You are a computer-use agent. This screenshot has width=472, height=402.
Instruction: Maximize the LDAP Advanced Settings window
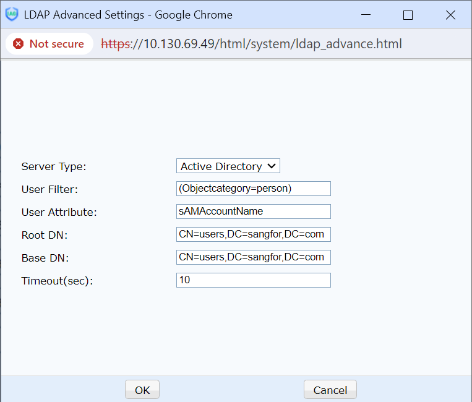click(408, 15)
